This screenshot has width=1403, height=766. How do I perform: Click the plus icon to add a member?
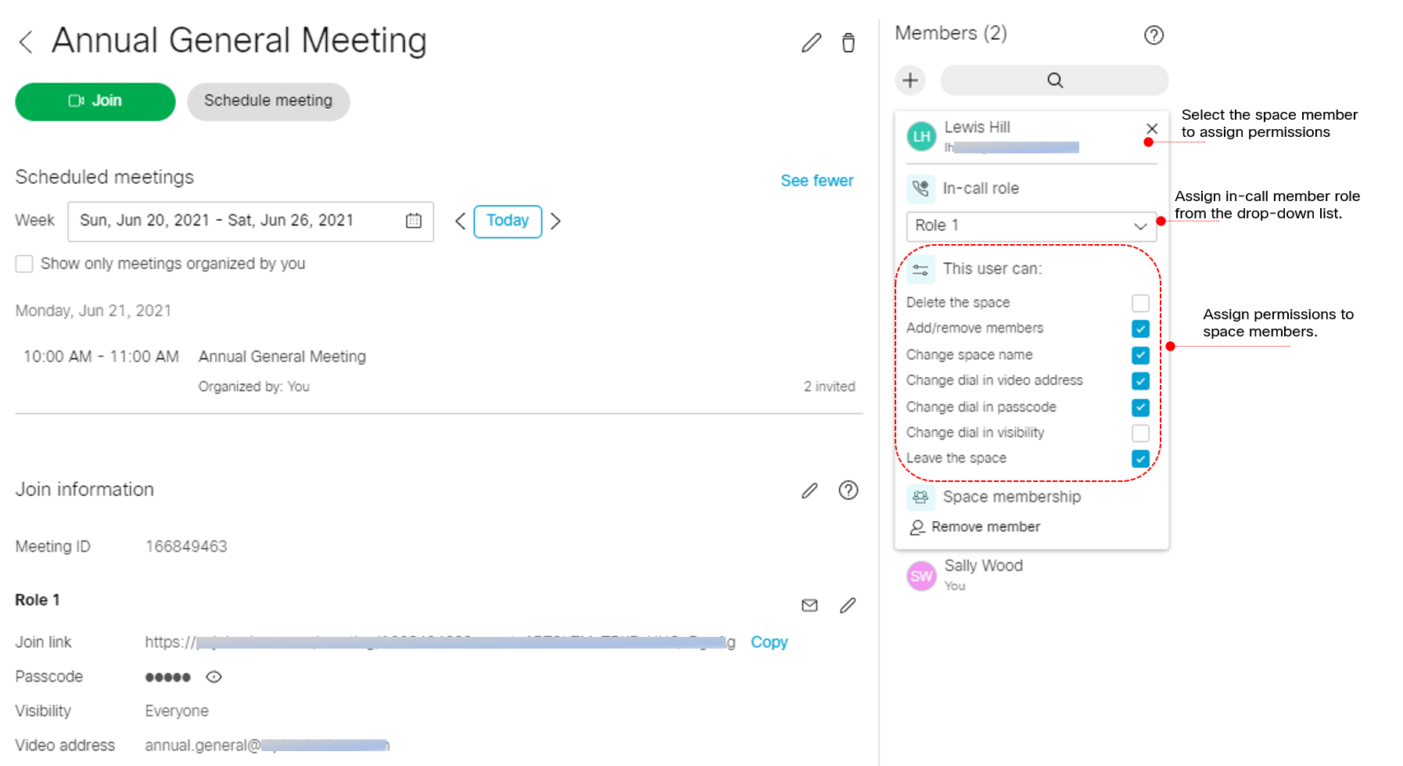tap(910, 81)
